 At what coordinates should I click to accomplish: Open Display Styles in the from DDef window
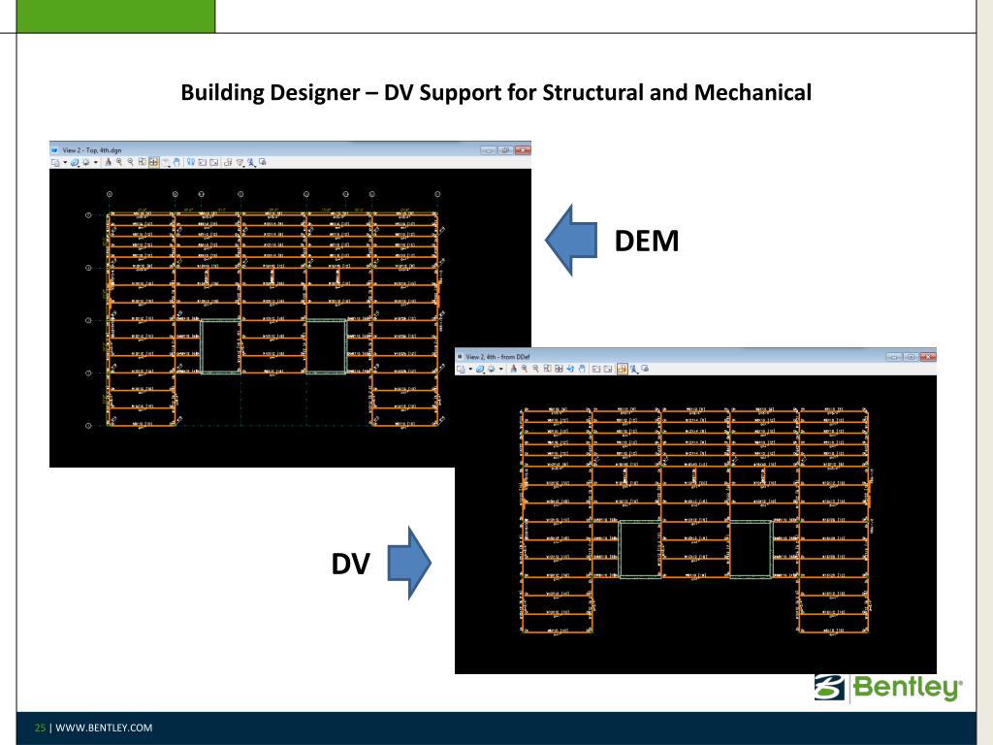point(480,369)
